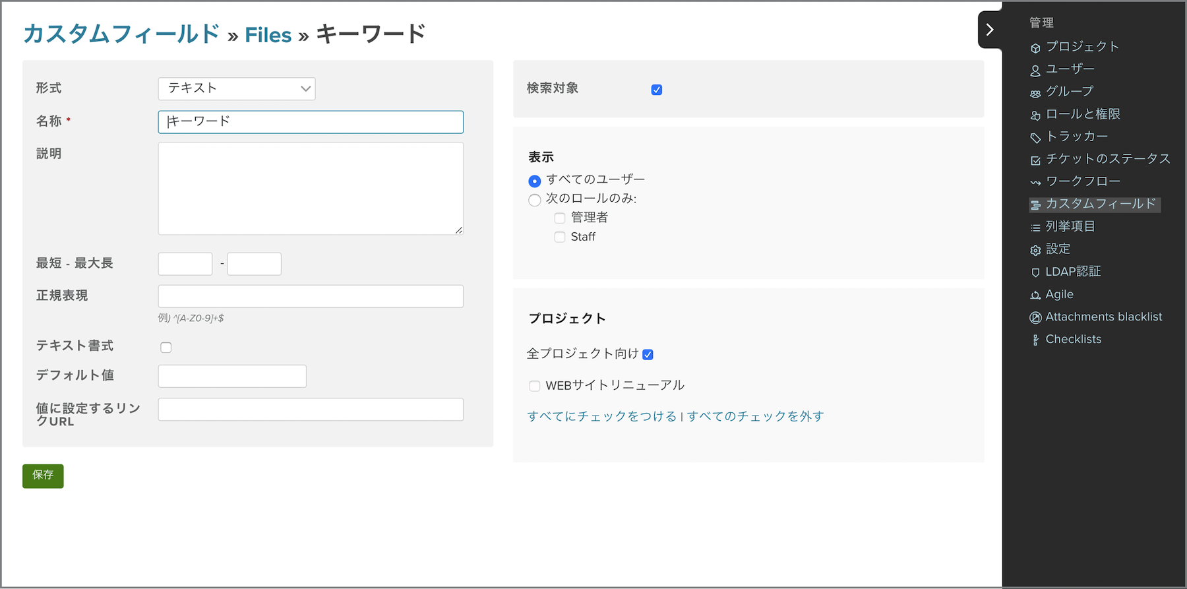Screen dimensions: 1187x589
Task: Click the Attachments blacklist icon
Action: coord(1035,317)
